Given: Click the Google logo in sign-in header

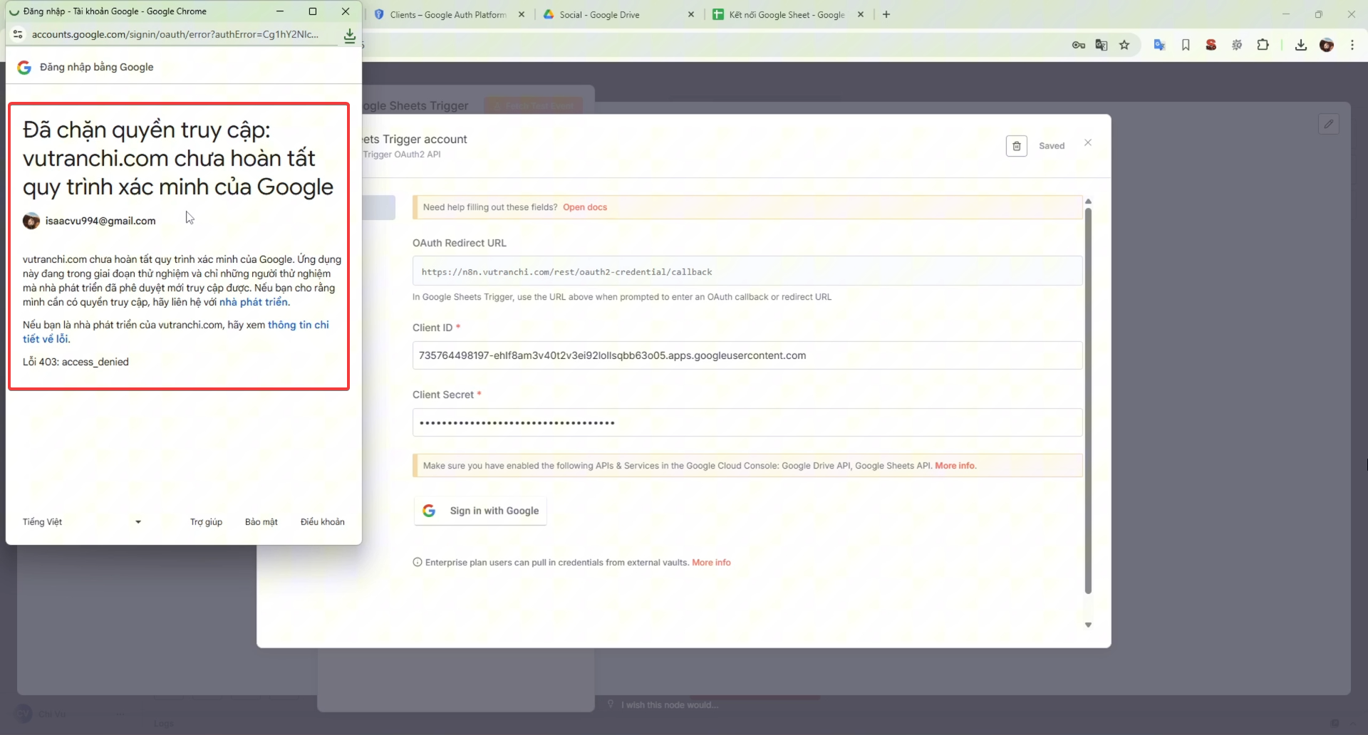Looking at the screenshot, I should click(x=24, y=67).
